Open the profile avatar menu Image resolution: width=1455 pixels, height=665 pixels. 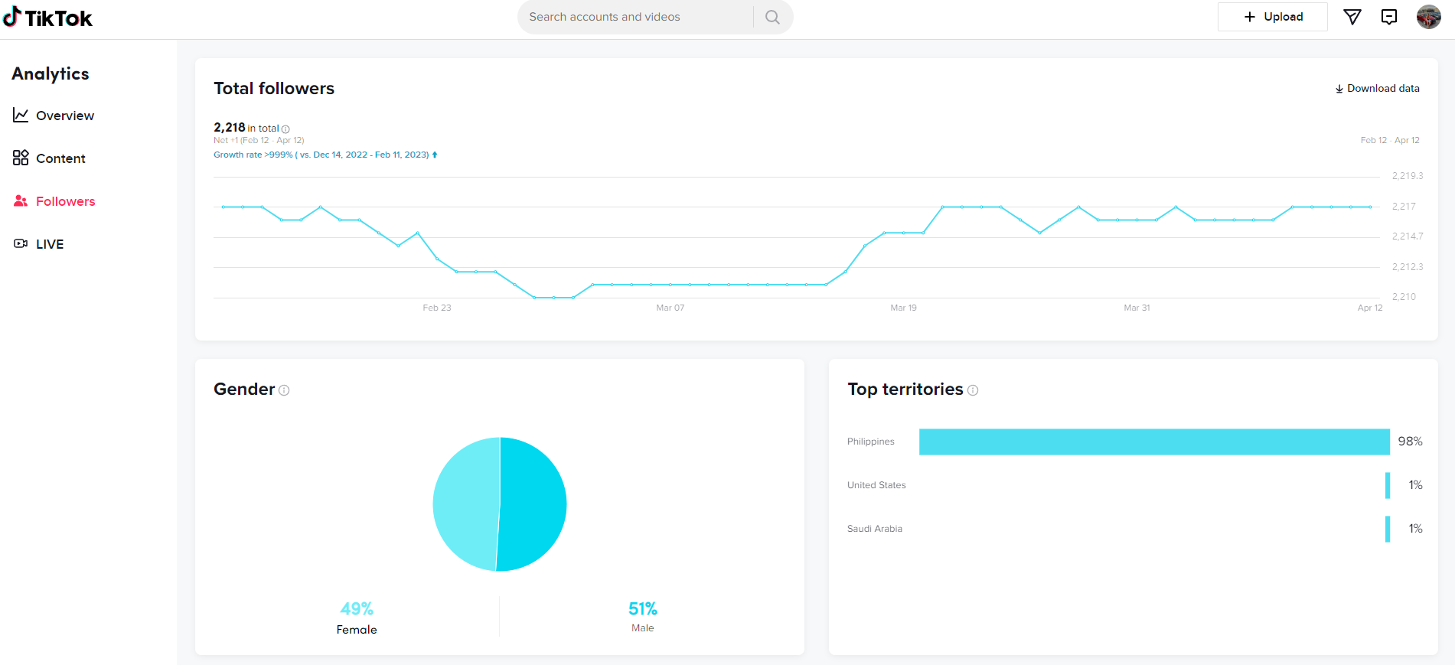click(1428, 17)
